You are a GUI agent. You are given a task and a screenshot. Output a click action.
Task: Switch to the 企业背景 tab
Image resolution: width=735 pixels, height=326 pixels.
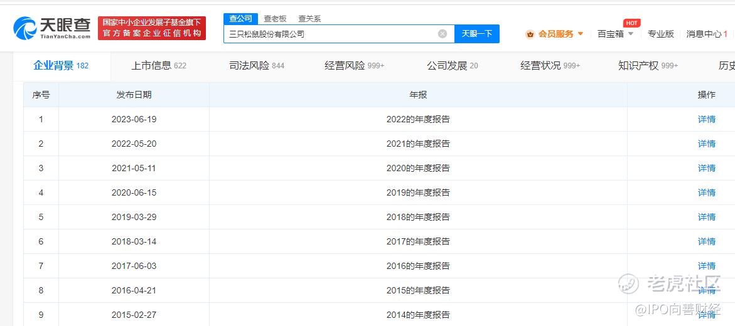pos(61,66)
